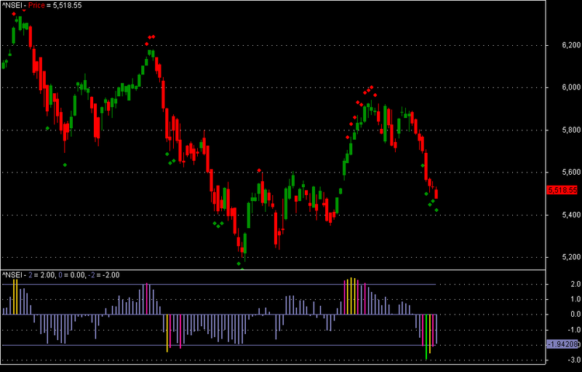Click the single green histogram bar below -2
Viewport: 582px width, 372px height.
pyautogui.click(x=426, y=337)
